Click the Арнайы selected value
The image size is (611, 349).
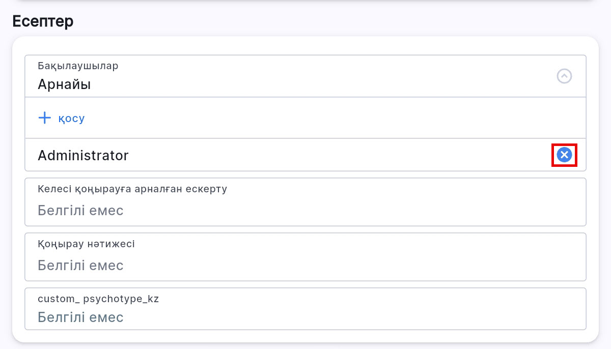click(x=64, y=84)
